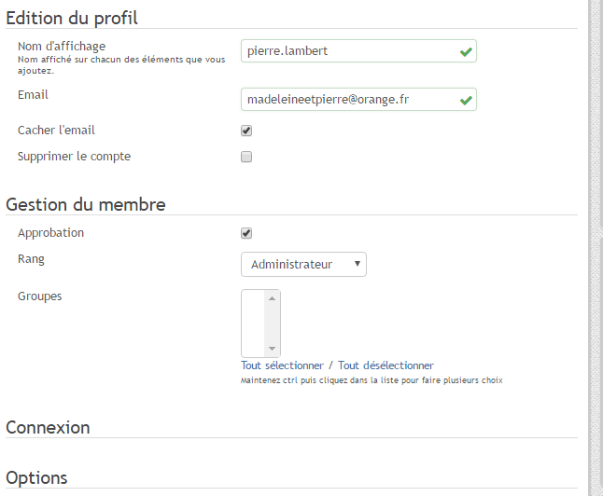
Task: Click inside the Email address field
Action: pos(345,100)
